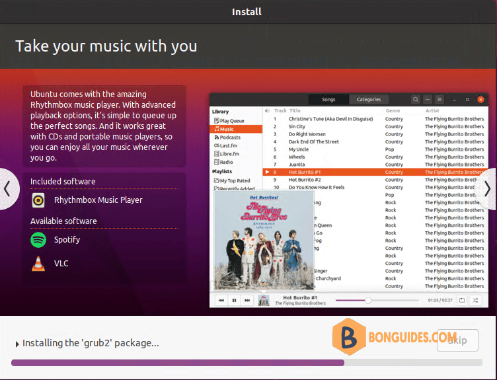Toggle repeat mode in Rhythmbox
The width and height of the screenshot is (497, 380).
click(x=462, y=301)
